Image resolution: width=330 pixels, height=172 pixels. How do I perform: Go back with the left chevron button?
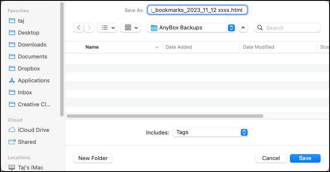point(79,28)
